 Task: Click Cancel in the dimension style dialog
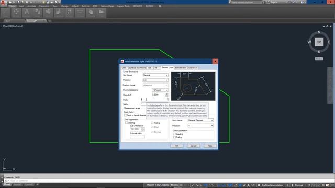click(193, 146)
